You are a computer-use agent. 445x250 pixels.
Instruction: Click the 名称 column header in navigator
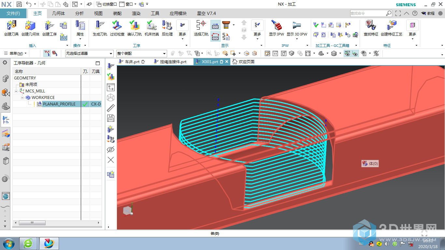[x=47, y=71]
